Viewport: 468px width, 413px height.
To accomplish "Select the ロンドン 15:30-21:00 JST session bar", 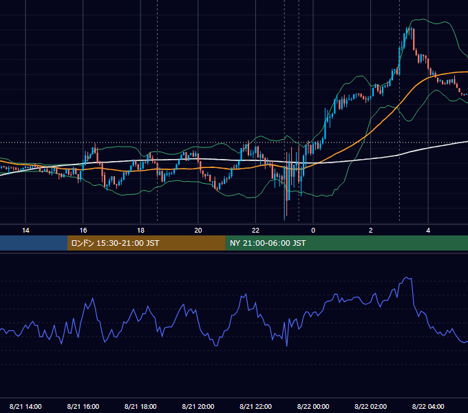I will point(146,243).
